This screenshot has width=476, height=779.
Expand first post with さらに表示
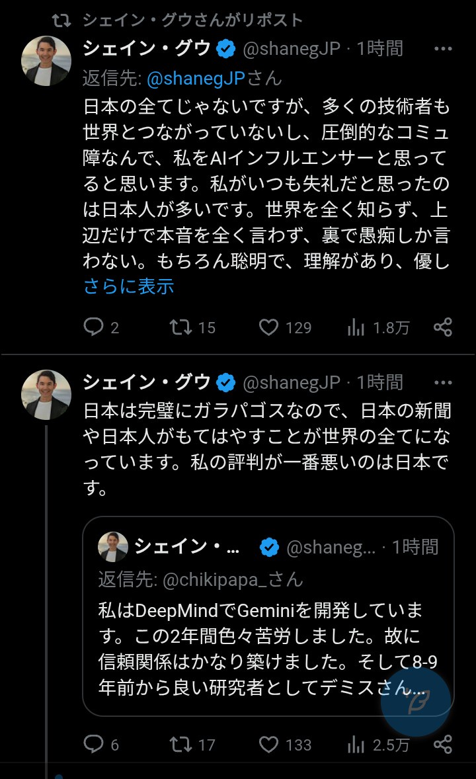pos(128,286)
